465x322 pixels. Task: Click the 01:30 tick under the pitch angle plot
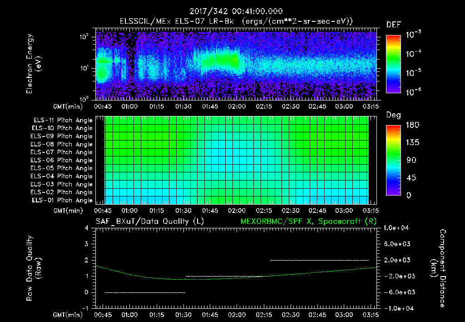point(183,211)
